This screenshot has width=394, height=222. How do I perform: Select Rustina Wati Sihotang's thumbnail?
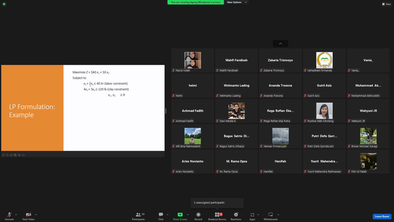(x=324, y=111)
